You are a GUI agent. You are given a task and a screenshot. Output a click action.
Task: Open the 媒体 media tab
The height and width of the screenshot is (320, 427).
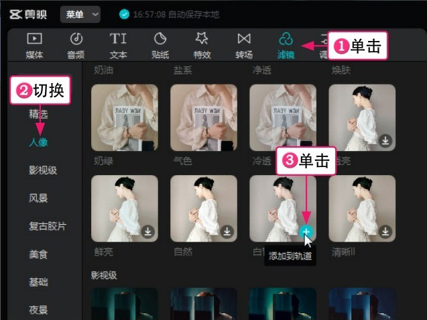coord(34,46)
